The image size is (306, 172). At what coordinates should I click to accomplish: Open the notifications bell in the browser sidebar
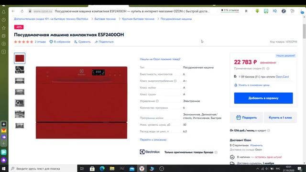point(4,12)
